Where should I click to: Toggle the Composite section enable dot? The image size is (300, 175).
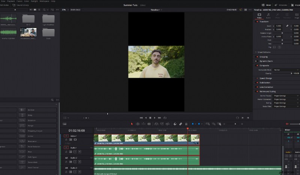pos(257,65)
